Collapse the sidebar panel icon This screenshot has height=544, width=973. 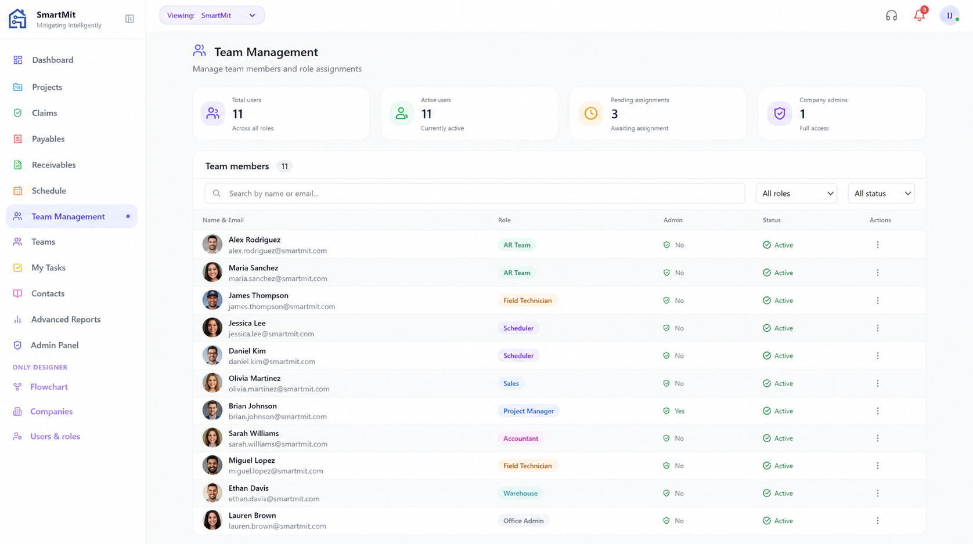tap(129, 19)
